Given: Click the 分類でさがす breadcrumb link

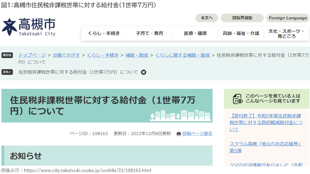Looking at the screenshot, I should [x=66, y=55].
